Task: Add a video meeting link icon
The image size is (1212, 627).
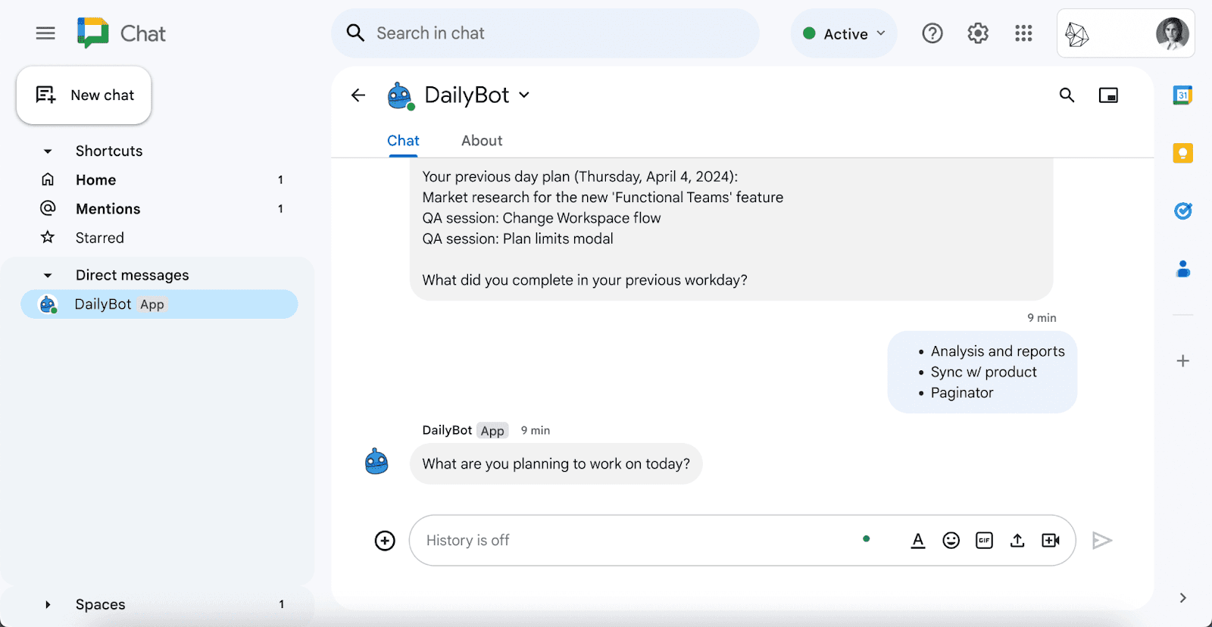Action: click(1051, 541)
